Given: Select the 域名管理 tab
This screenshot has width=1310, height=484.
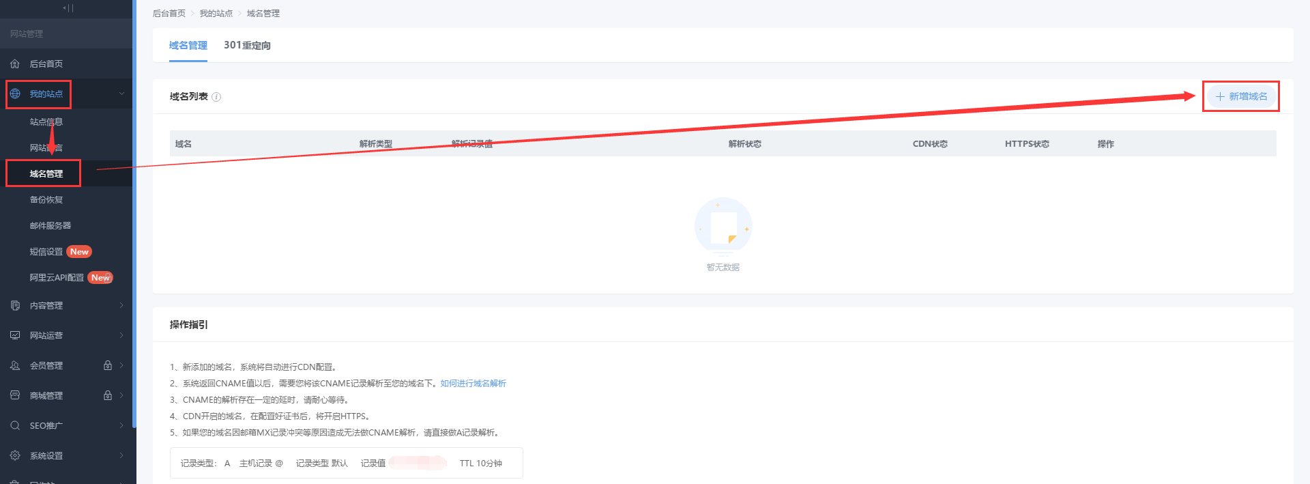Looking at the screenshot, I should (x=188, y=45).
